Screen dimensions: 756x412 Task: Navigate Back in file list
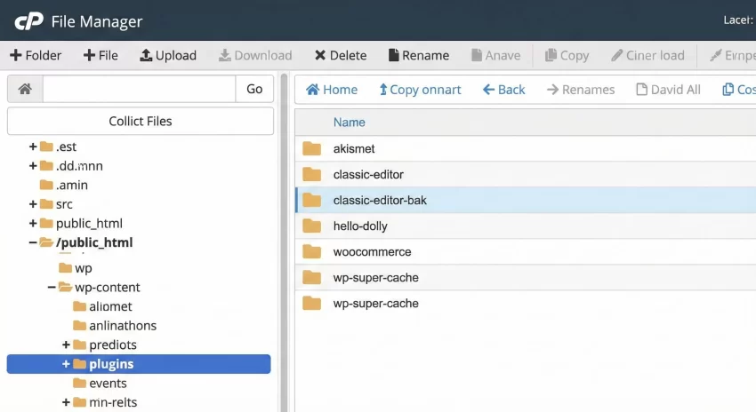(503, 90)
